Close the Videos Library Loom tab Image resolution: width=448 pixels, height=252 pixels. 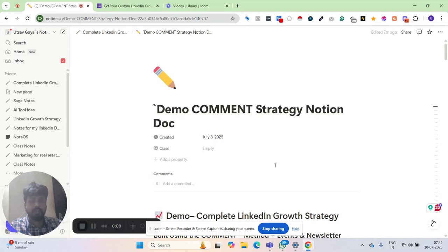click(x=227, y=6)
